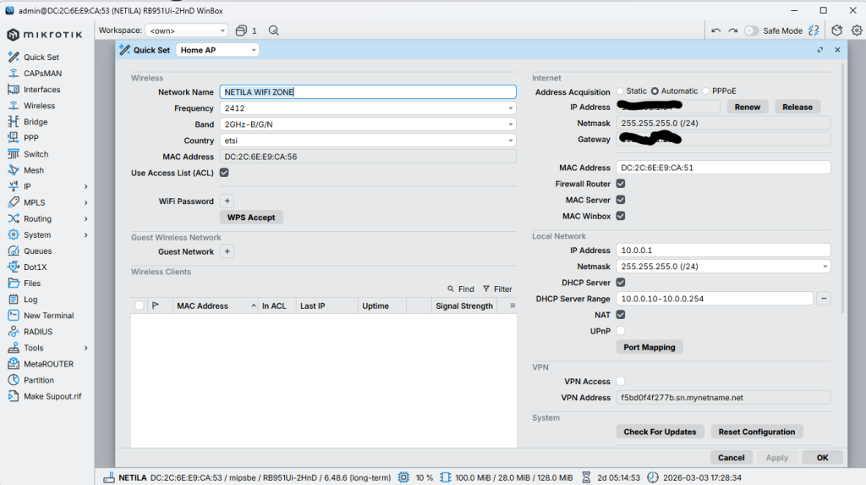
Task: Sort by the Signal Strength column
Action: point(464,306)
